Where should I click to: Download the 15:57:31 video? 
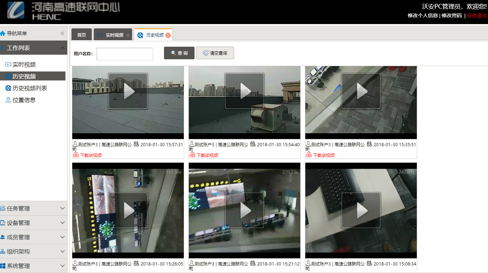point(91,155)
